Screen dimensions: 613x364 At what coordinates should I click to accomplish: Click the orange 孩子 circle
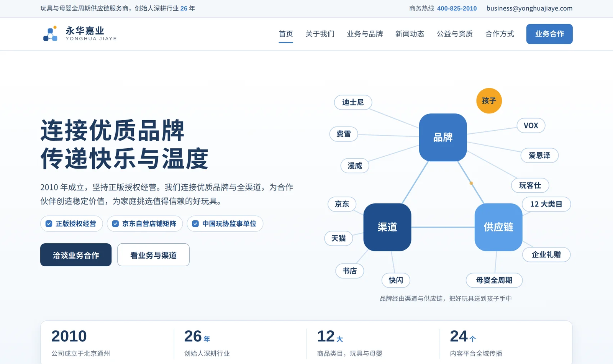[x=489, y=101]
